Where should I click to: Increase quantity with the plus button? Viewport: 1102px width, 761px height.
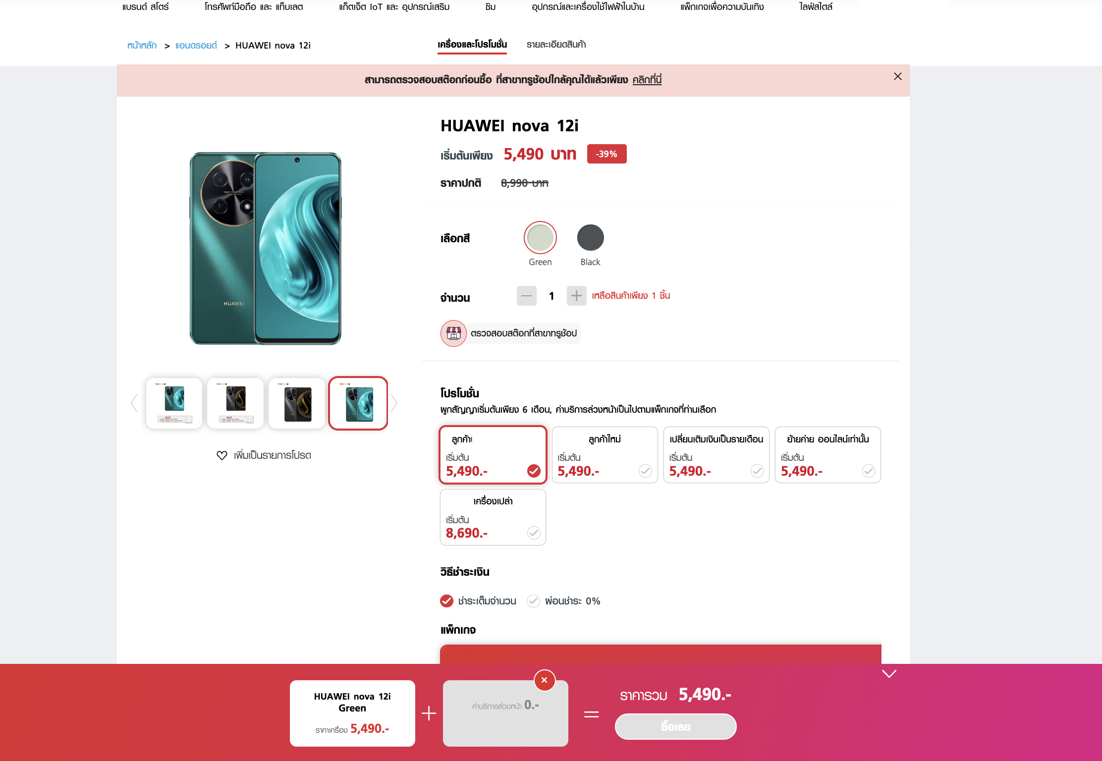[576, 296]
